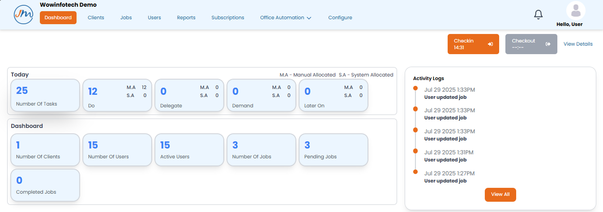Select the Reports menu item
The width and height of the screenshot is (603, 212).
(186, 18)
